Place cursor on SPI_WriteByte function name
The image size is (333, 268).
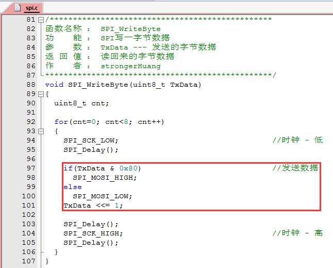pos(98,85)
